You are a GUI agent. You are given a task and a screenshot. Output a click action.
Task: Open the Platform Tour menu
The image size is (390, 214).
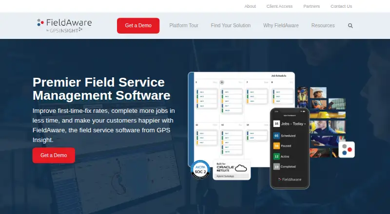click(x=184, y=26)
